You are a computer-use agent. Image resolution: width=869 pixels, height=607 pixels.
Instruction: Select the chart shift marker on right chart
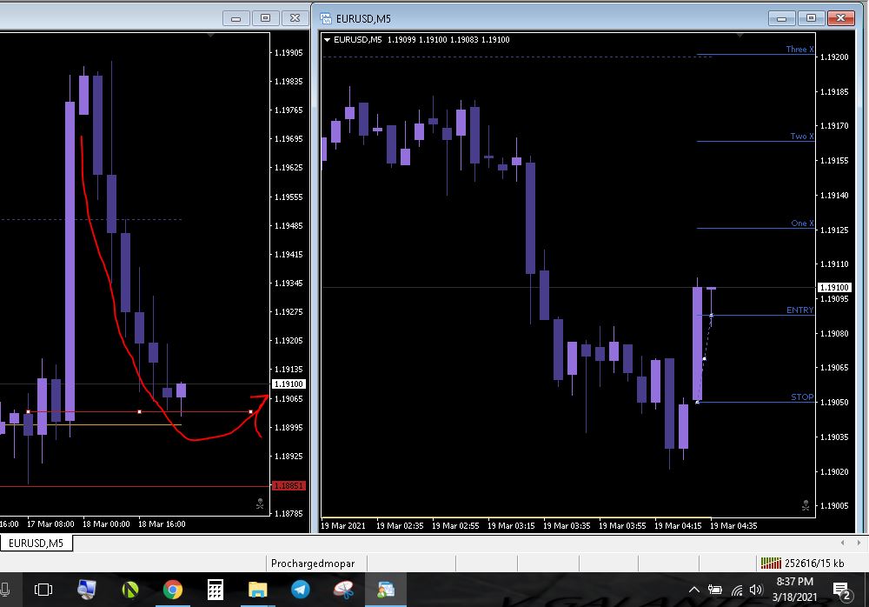(740, 36)
